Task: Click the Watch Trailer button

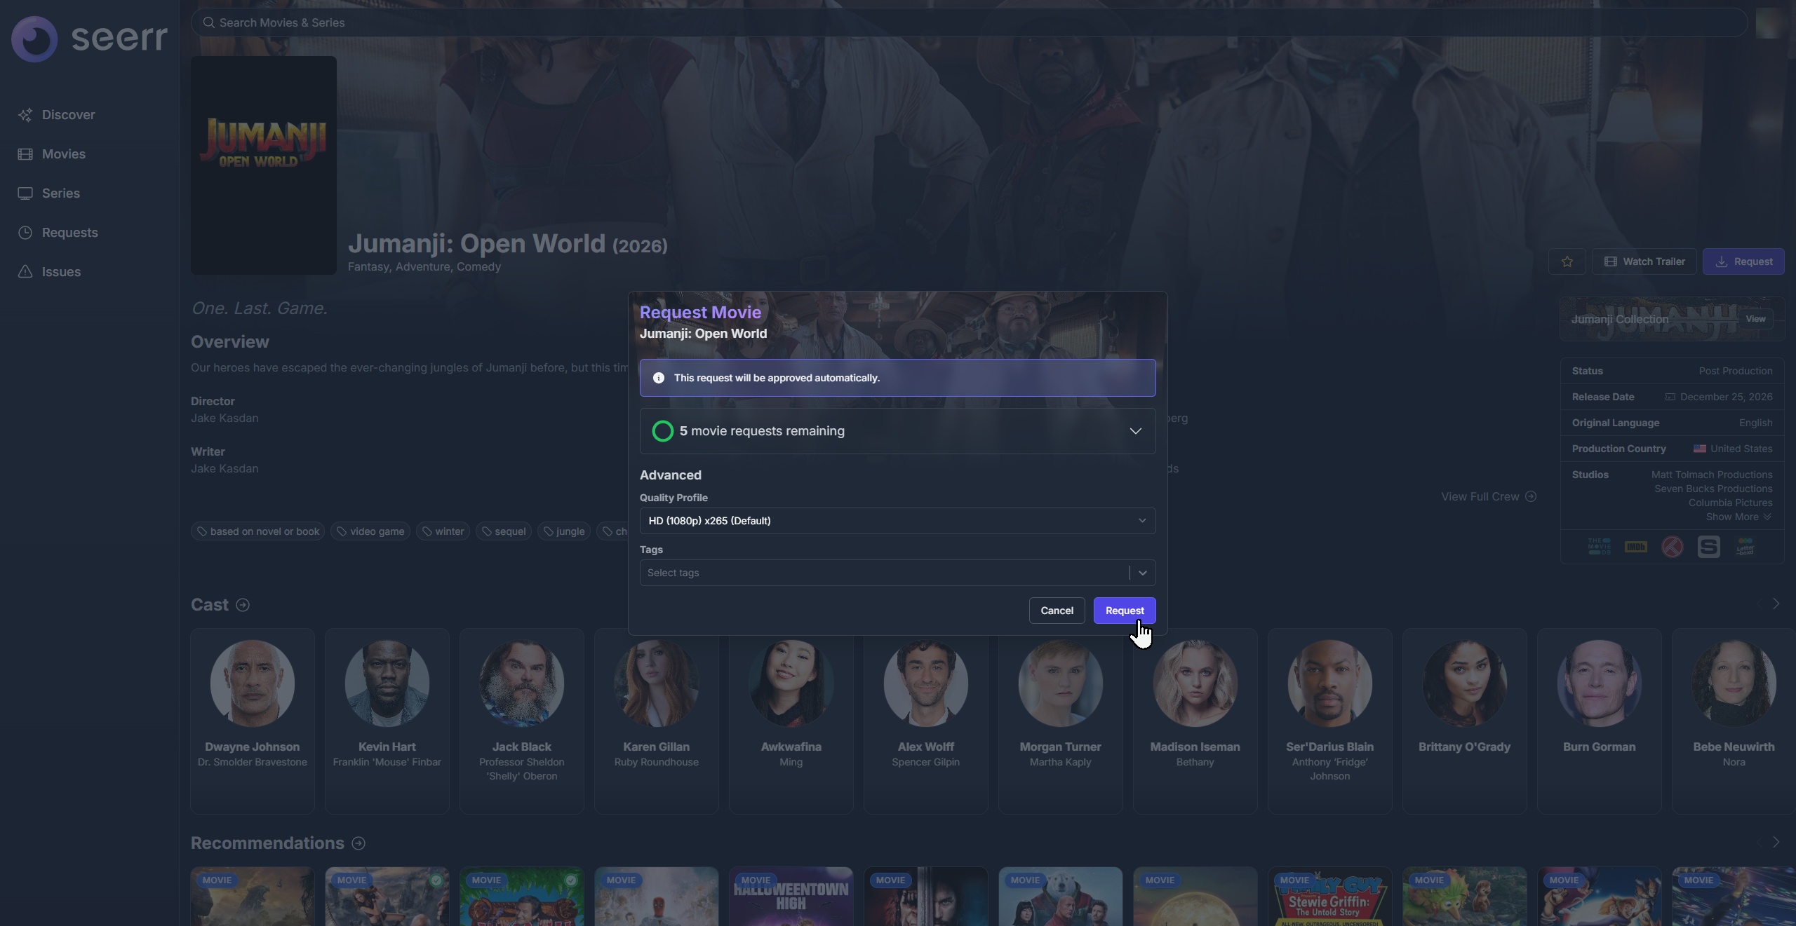Action: (x=1644, y=261)
